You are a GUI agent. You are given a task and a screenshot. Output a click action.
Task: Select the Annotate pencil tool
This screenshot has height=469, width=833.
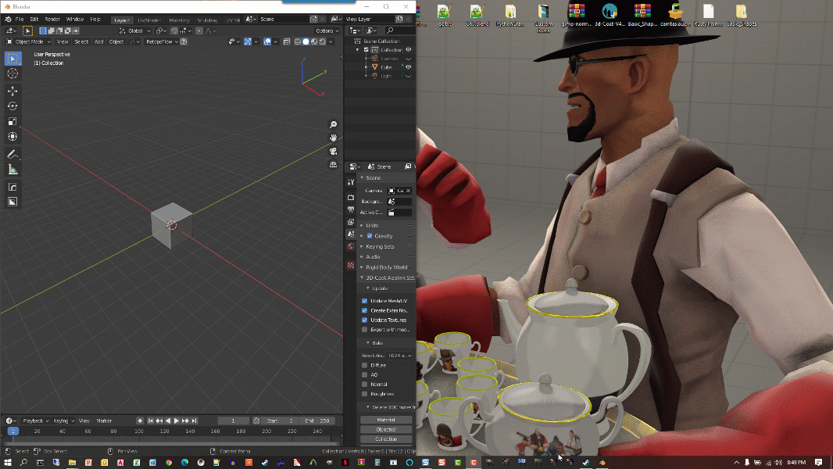pos(13,154)
